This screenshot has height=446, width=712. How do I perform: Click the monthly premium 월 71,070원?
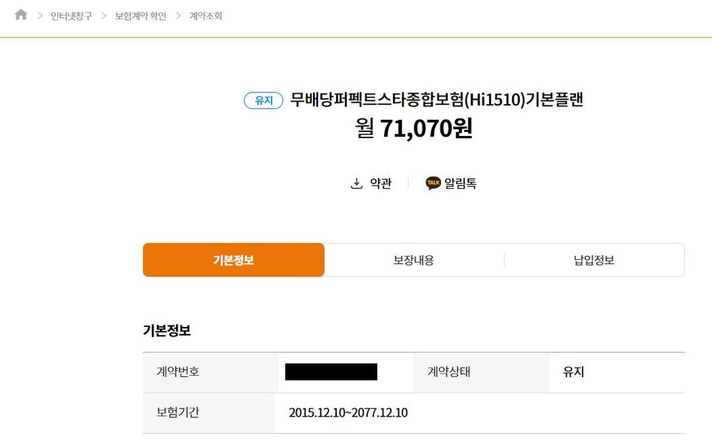click(414, 129)
